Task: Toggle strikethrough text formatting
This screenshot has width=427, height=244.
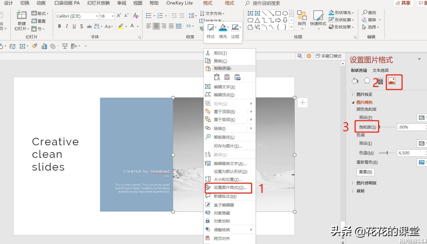Action: 89,26
